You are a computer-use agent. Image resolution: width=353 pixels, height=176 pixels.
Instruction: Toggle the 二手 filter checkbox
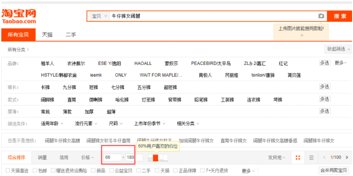coord(139,171)
